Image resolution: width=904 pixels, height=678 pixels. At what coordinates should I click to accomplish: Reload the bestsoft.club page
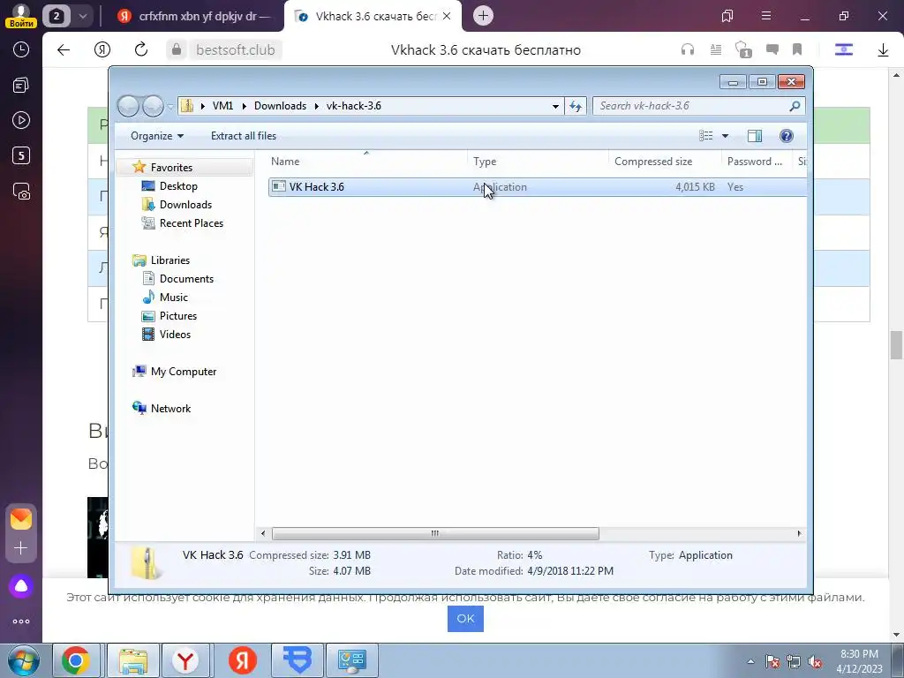[141, 49]
